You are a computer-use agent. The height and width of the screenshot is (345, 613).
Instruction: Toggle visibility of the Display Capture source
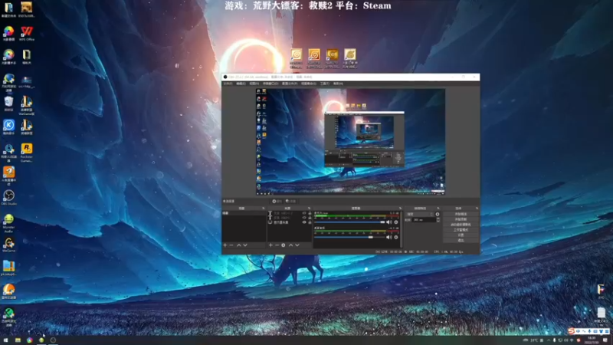[x=304, y=222]
